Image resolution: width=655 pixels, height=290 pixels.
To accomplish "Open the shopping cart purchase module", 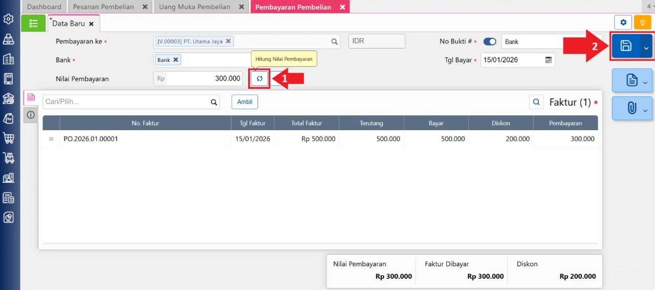I will pyautogui.click(x=8, y=138).
